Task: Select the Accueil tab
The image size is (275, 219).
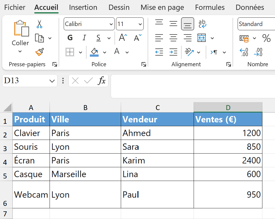Action: (x=46, y=8)
